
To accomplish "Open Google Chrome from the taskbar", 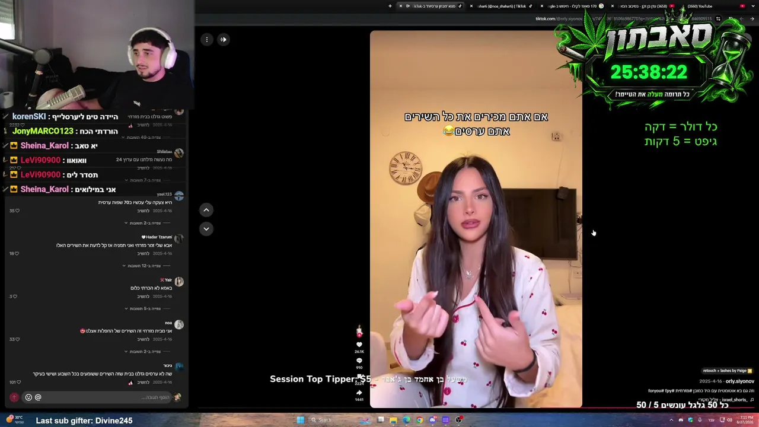I will 419,420.
